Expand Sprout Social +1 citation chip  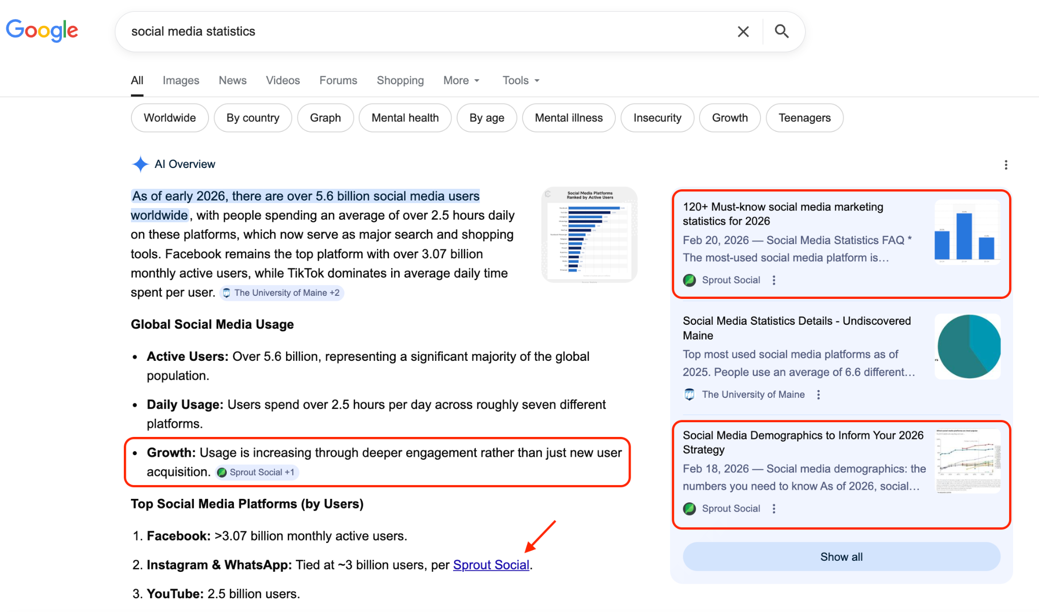click(257, 472)
